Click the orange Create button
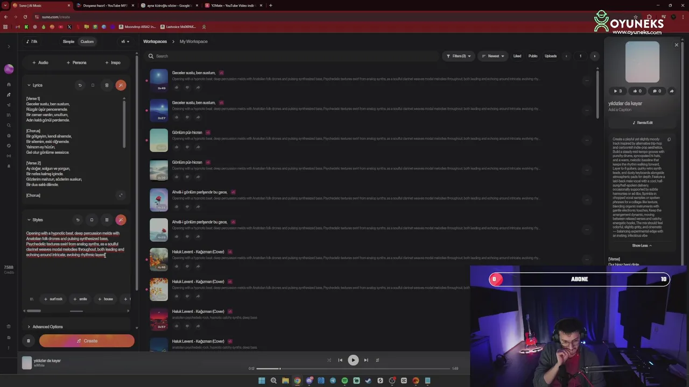Viewport: 689px width, 387px height. tap(87, 341)
